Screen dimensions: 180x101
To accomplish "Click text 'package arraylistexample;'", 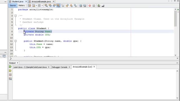I will [36, 10].
